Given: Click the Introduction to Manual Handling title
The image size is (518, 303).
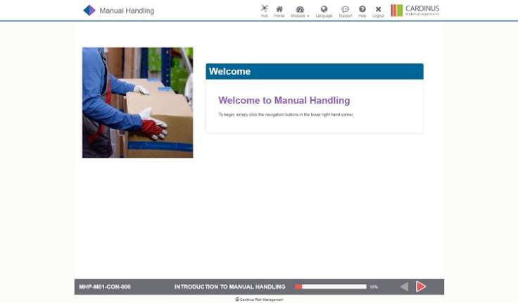Looking at the screenshot, I should [x=229, y=287].
